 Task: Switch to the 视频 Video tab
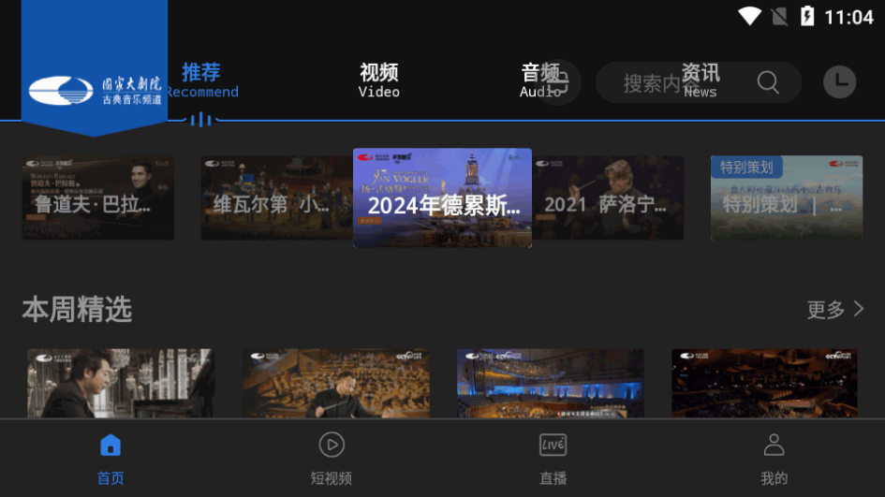378,80
